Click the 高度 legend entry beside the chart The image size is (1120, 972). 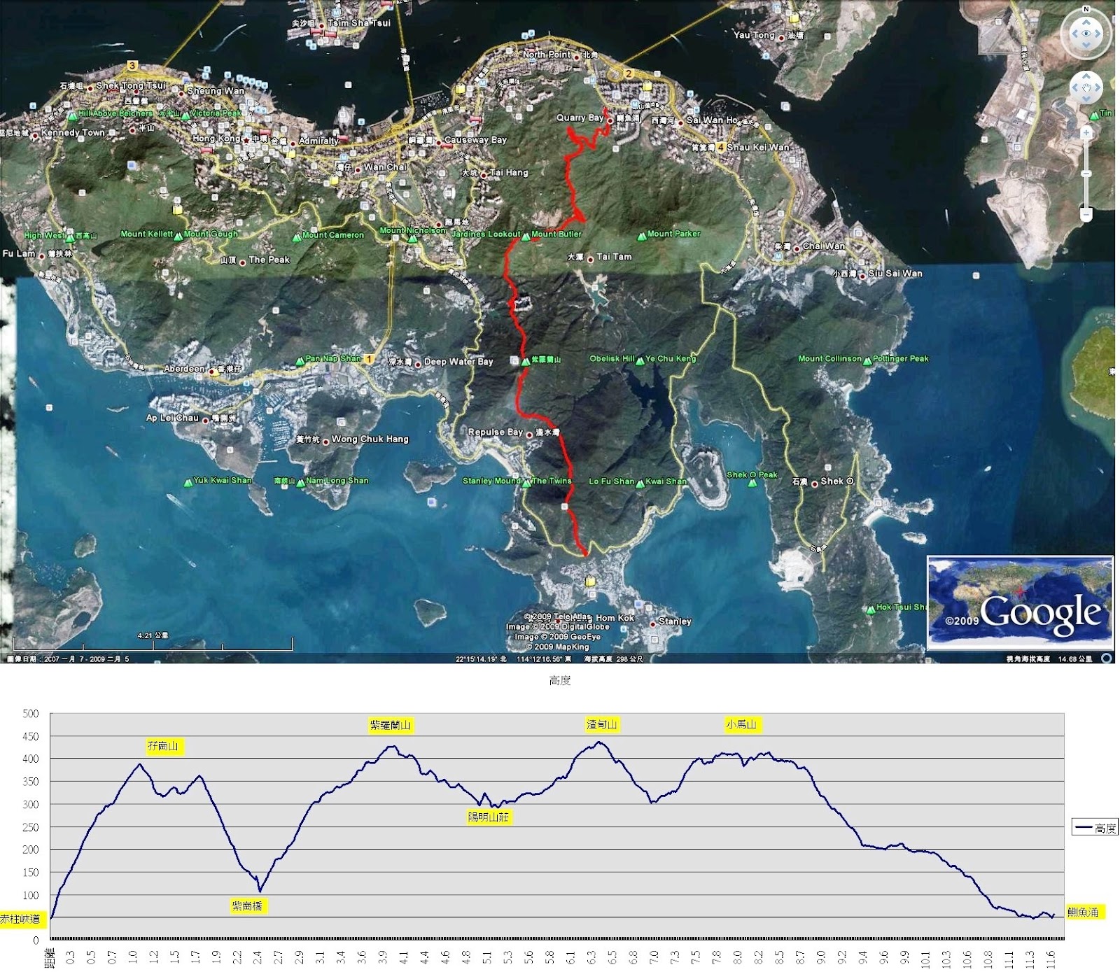pos(1095,828)
